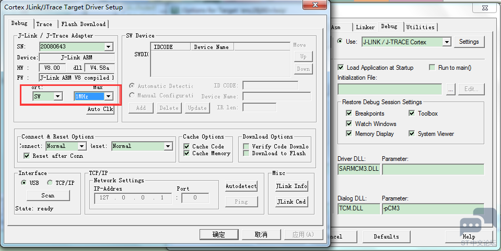Toggle Breakpoints restore checkbox

coord(349,114)
